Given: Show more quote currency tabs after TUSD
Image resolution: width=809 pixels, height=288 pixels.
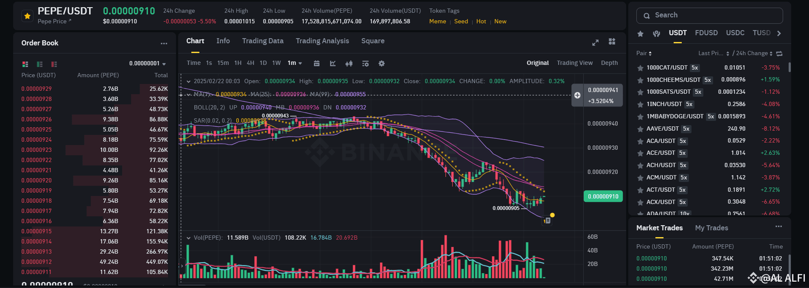Looking at the screenshot, I should point(779,33).
